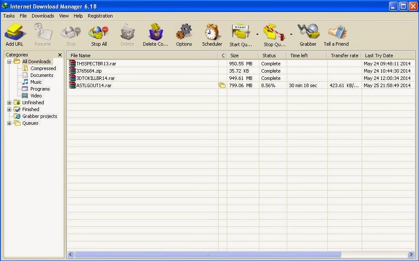Open the Scheduler alarm clock icon
The image size is (419, 261).
coord(212,32)
